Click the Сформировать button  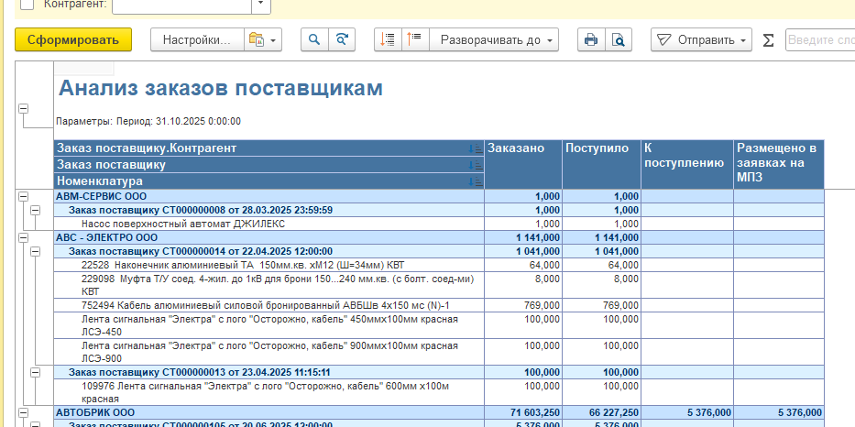[73, 40]
